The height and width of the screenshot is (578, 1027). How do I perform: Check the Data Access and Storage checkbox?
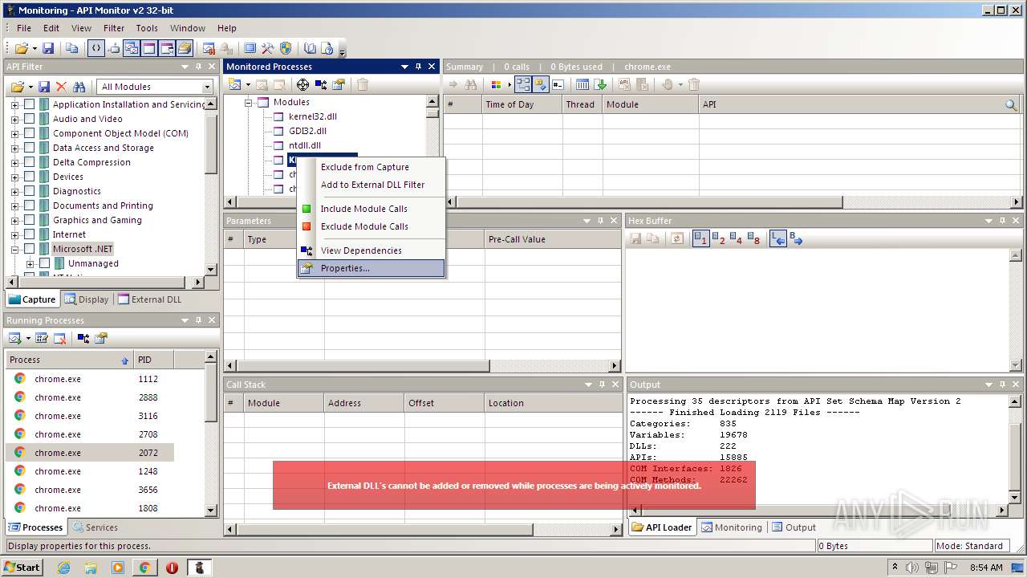(x=29, y=148)
